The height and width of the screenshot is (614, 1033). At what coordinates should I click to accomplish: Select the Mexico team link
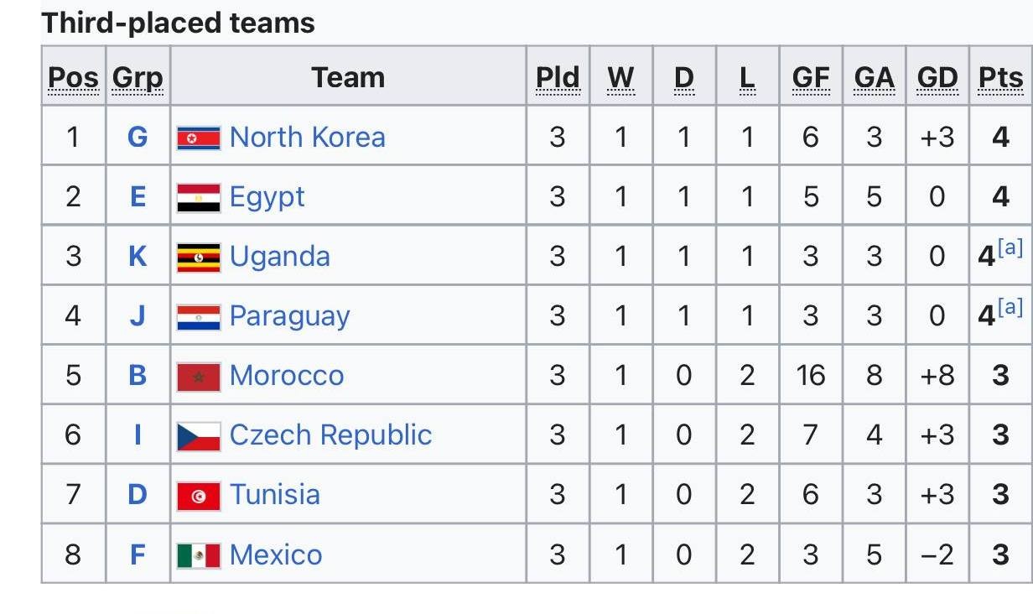coord(275,554)
